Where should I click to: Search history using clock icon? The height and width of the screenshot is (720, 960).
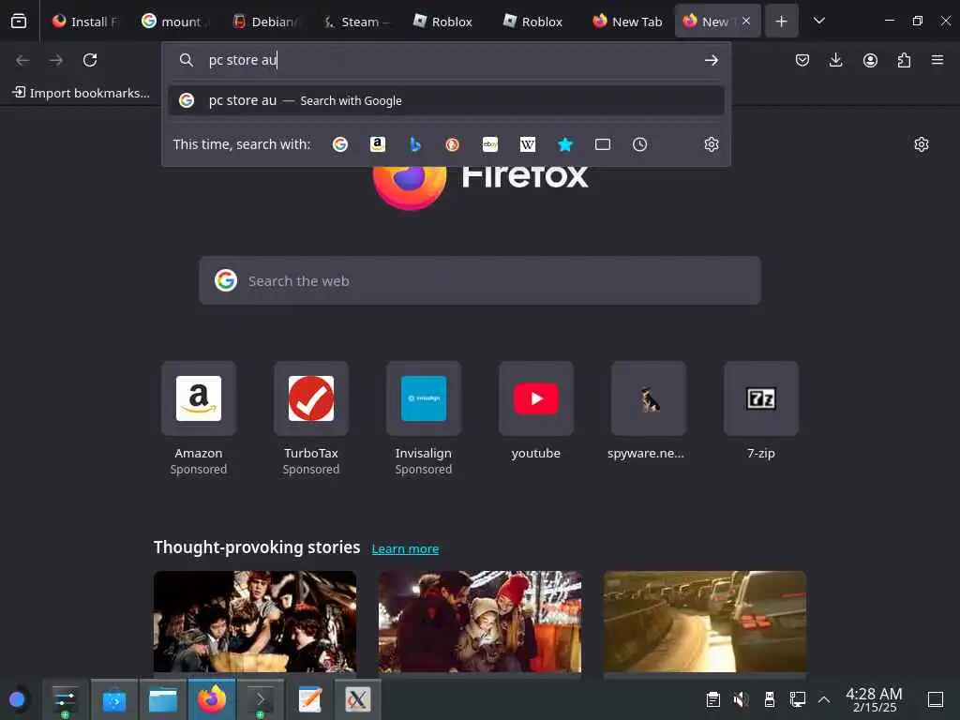click(x=639, y=144)
